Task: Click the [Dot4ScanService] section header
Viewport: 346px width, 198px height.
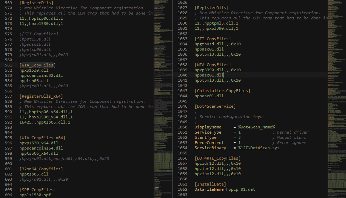Action: [215, 106]
